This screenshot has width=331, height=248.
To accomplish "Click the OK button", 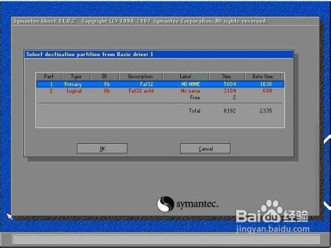I will [x=102, y=148].
